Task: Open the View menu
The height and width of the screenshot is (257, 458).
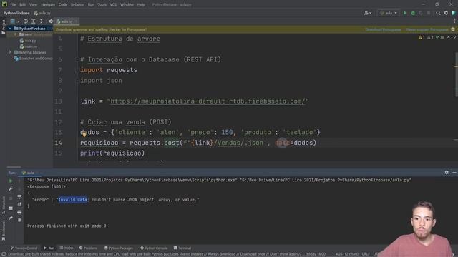Action: (33, 5)
